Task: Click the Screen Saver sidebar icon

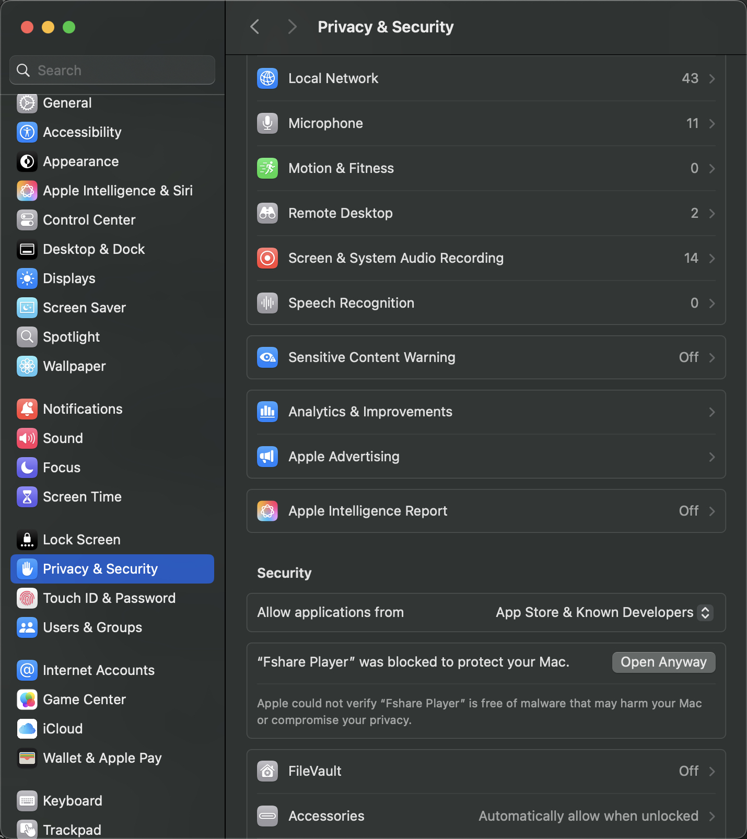Action: pos(27,308)
